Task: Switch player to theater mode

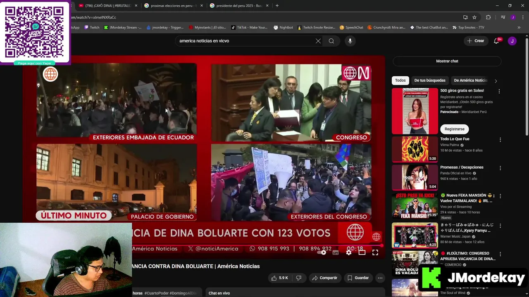Action: 362,252
